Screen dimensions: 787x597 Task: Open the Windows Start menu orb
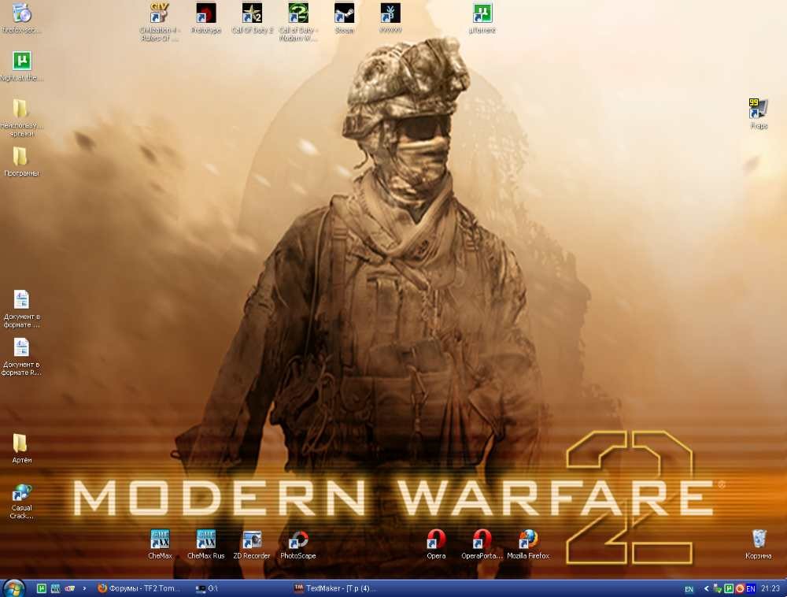(14, 588)
